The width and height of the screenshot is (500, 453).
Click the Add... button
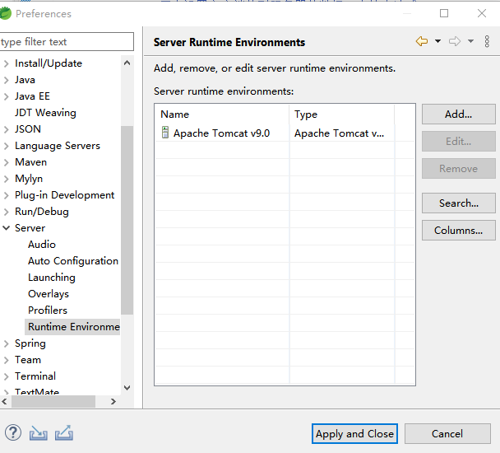(x=459, y=114)
